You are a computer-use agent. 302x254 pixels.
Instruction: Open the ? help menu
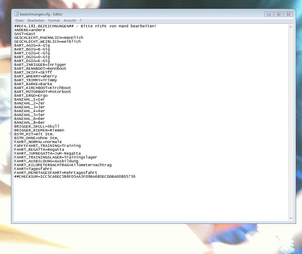pyautogui.click(x=81, y=20)
